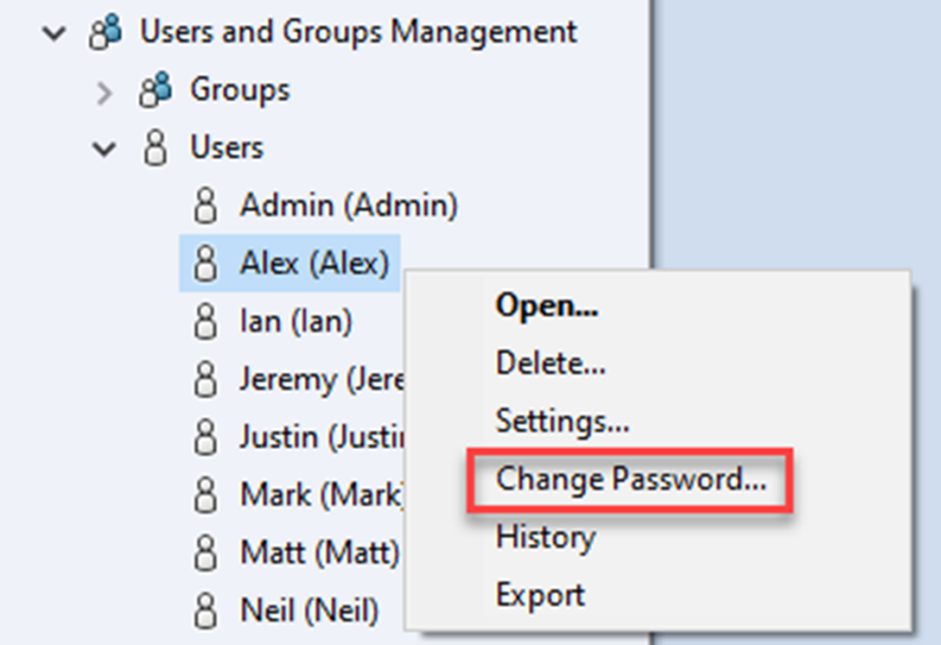This screenshot has height=645, width=941.
Task: Choose Delete from the context menu
Action: pos(550,363)
